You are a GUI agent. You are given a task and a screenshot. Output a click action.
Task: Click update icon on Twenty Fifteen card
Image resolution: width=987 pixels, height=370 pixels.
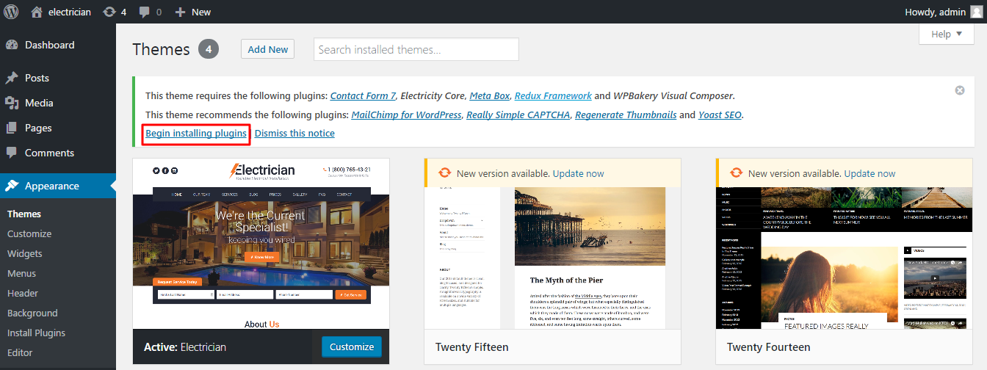point(444,173)
